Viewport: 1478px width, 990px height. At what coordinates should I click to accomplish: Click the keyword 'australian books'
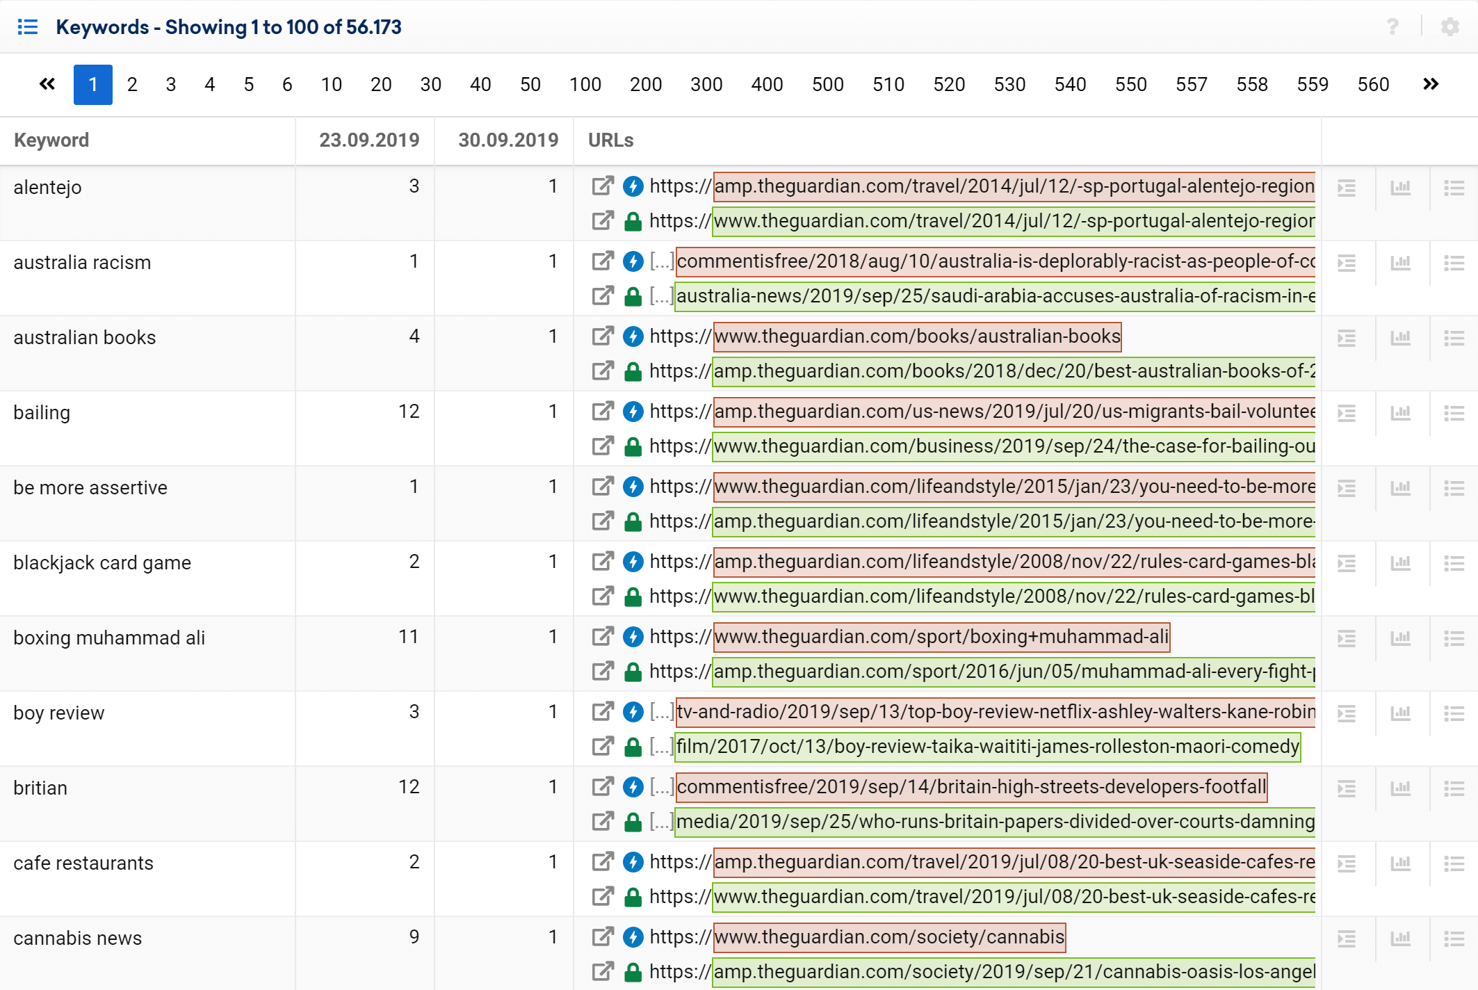pos(85,338)
